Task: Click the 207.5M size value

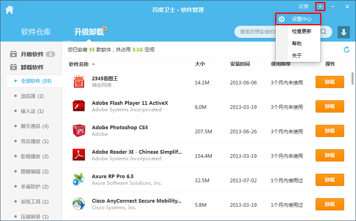Action: tap(203, 131)
